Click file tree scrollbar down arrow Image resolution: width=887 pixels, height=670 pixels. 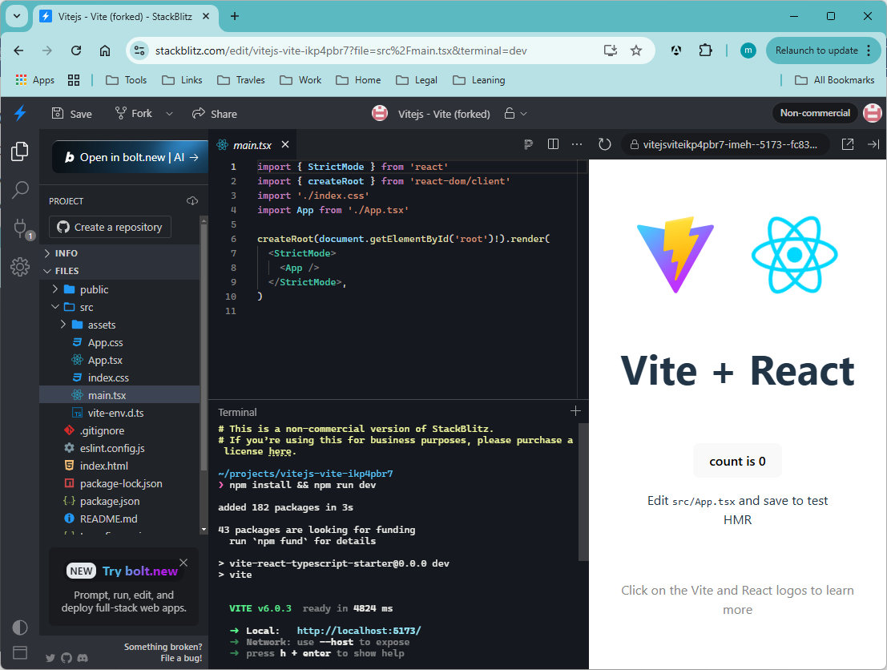204,530
